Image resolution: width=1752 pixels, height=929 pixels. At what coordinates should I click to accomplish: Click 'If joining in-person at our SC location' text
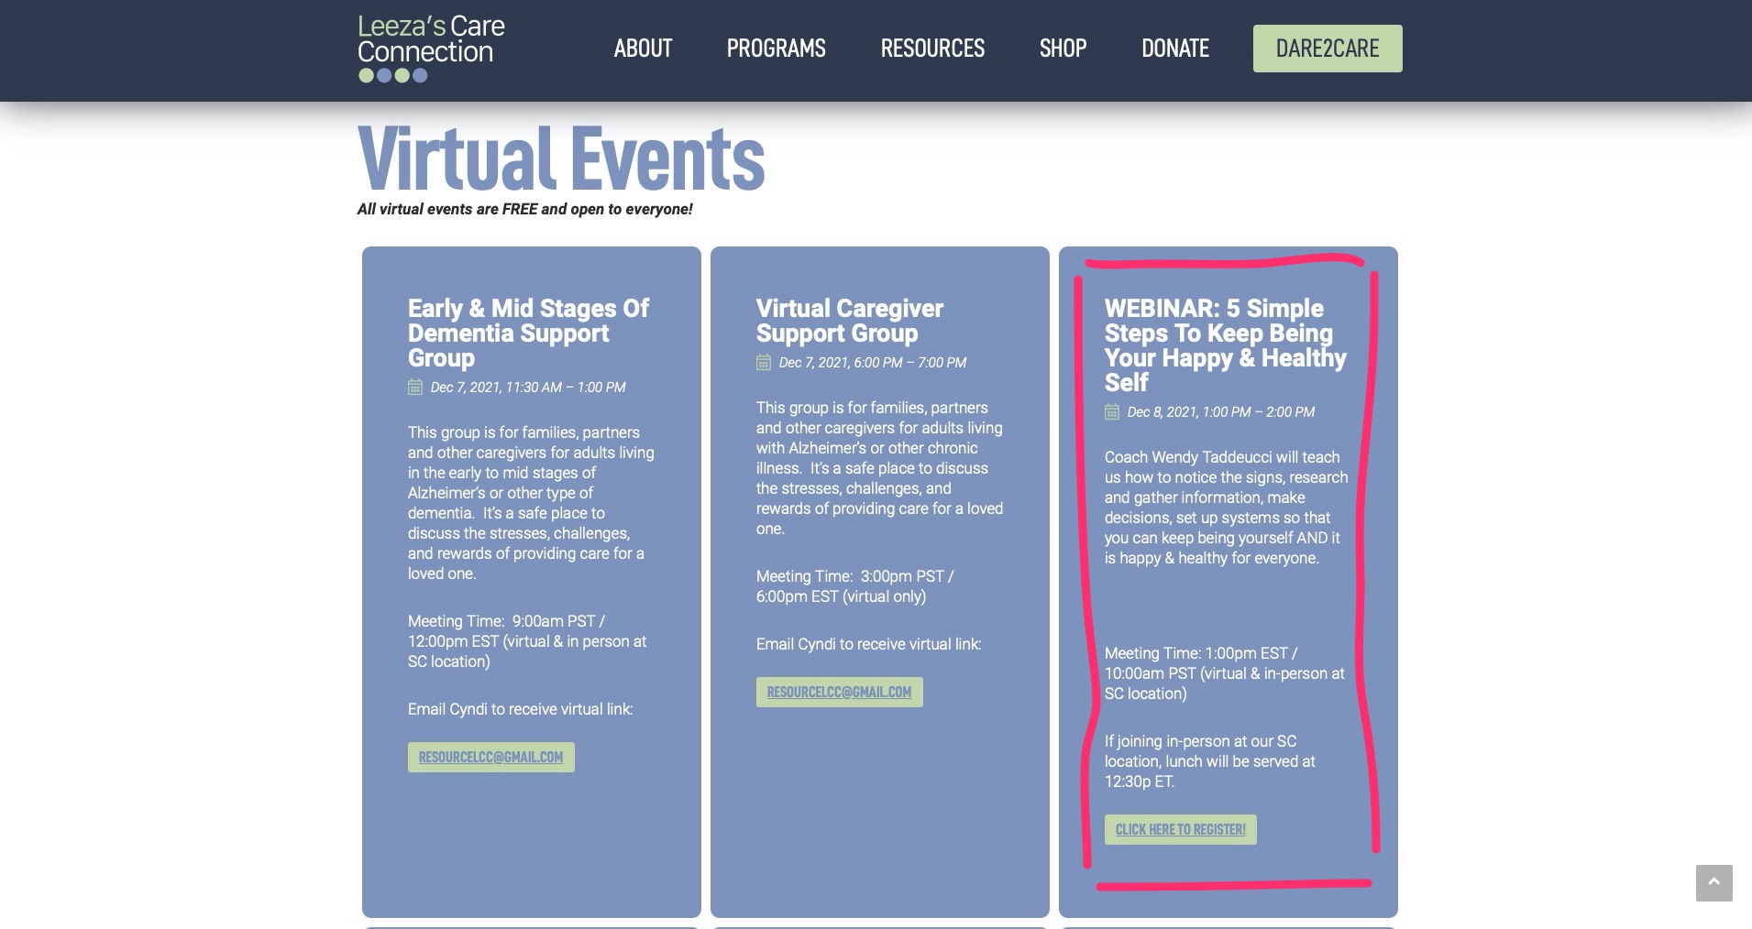1209,761
